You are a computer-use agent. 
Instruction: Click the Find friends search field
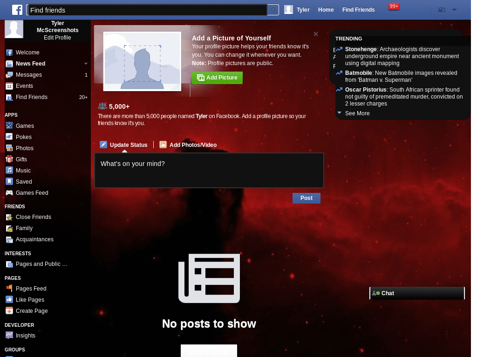pos(147,10)
